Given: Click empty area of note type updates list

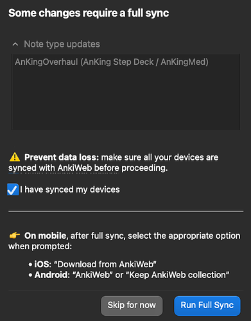Looking at the screenshot, I should [126, 98].
